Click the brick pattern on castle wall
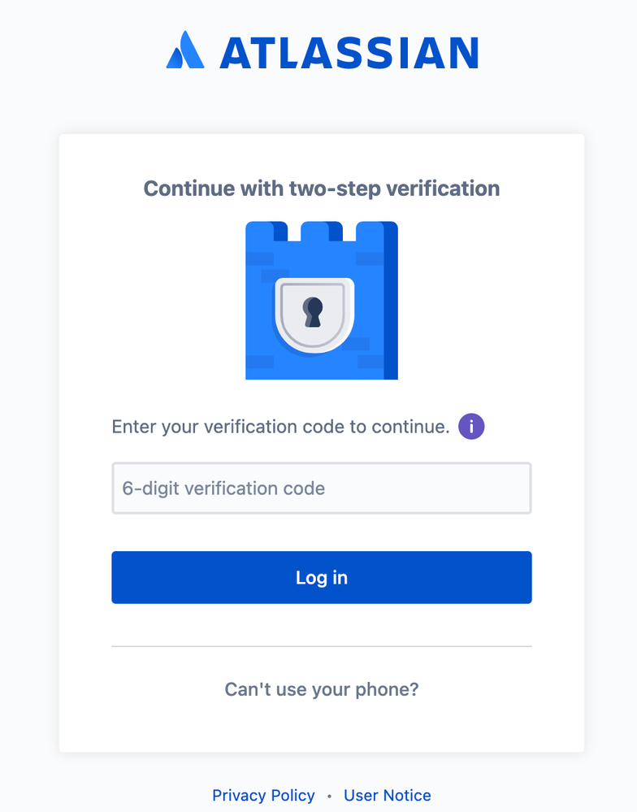The height and width of the screenshot is (812, 637). pos(260,258)
